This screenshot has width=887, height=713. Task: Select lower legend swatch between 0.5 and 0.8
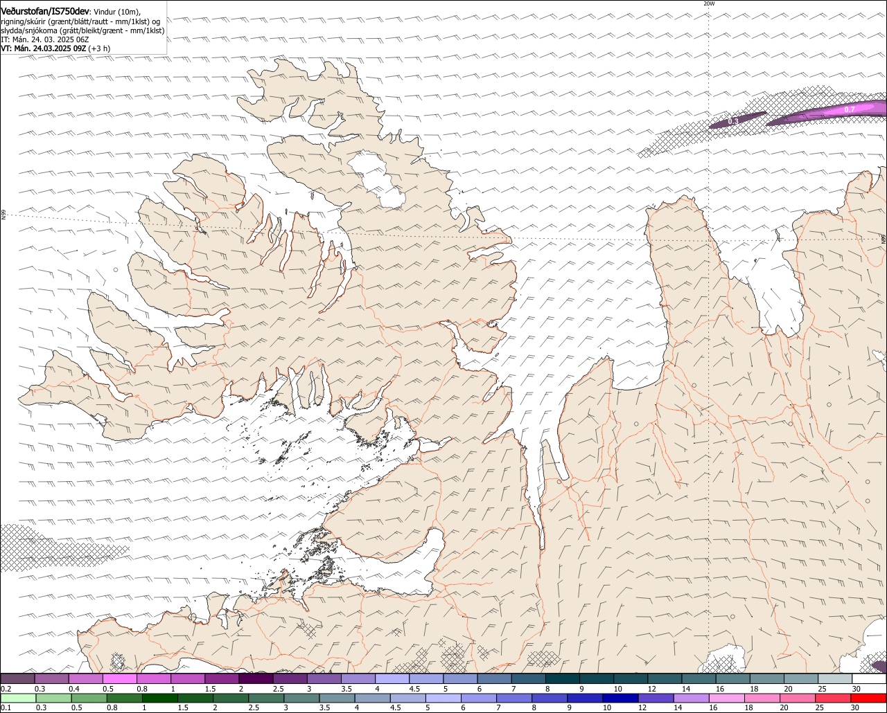(x=89, y=698)
